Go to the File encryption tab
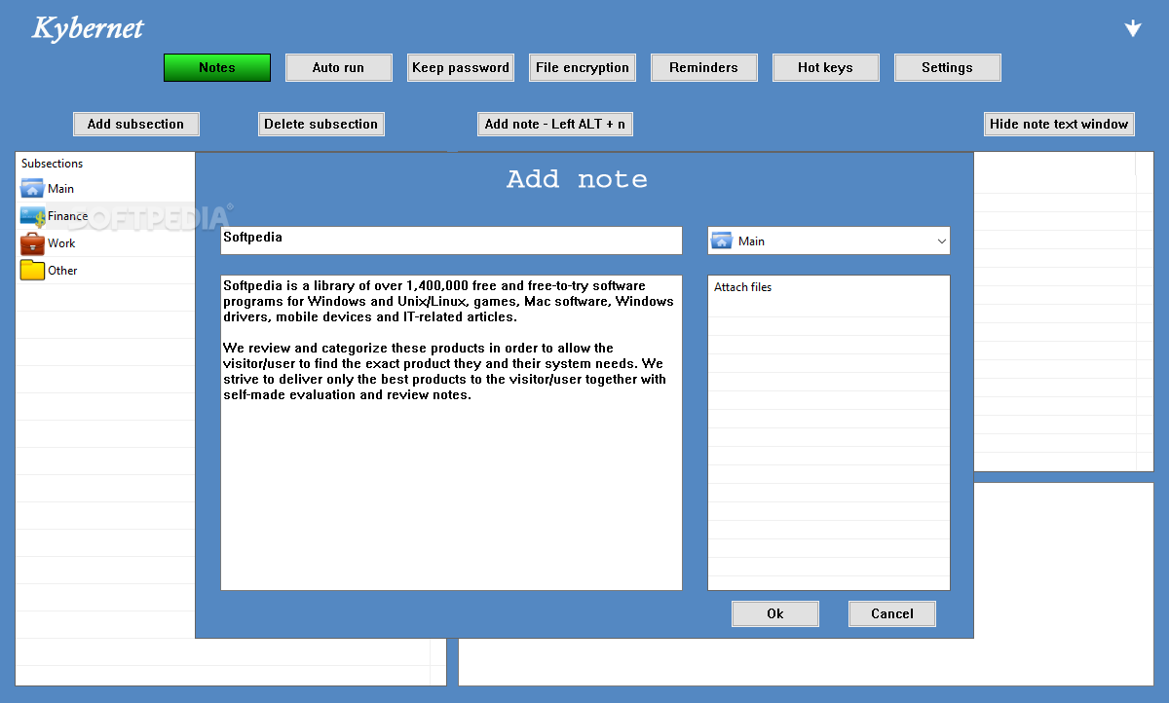 583,67
